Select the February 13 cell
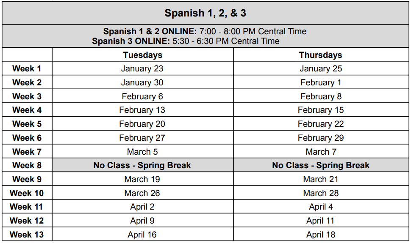The width and height of the screenshot is (411, 243). 142,110
